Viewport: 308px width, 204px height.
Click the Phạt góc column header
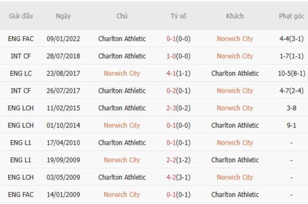pos(291,16)
